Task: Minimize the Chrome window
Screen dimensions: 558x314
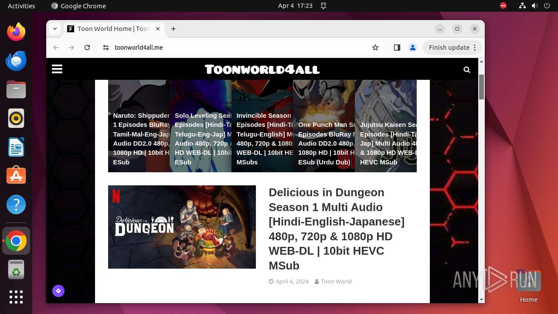Action: pos(440,29)
